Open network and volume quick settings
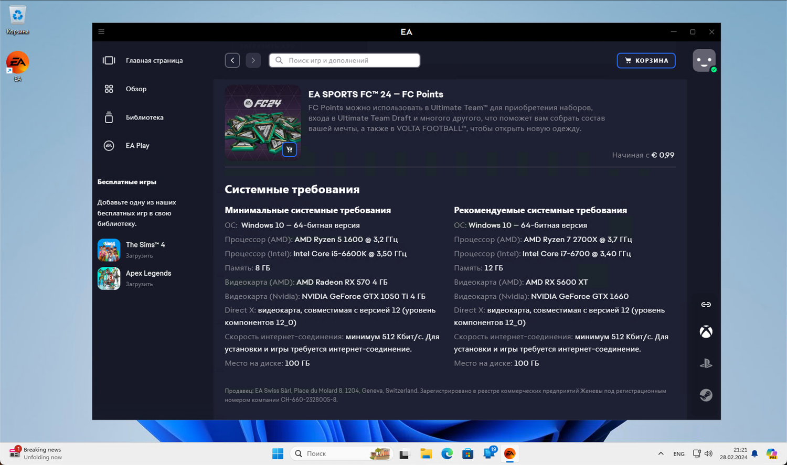Screen dimensions: 787x465 [703, 453]
